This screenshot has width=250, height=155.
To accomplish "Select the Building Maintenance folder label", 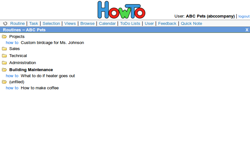I will (x=31, y=70).
